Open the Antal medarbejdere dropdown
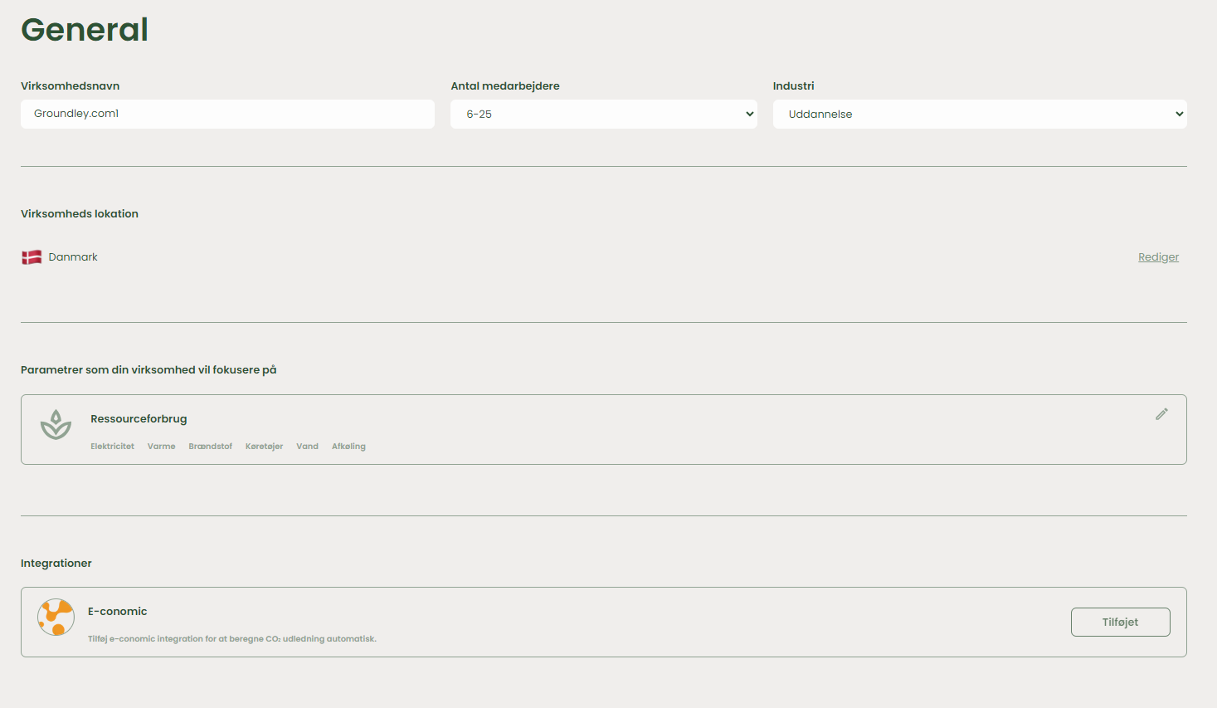Image resolution: width=1217 pixels, height=708 pixels. click(x=603, y=115)
